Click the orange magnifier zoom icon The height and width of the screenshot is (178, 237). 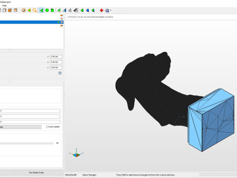pyautogui.click(x=35, y=10)
